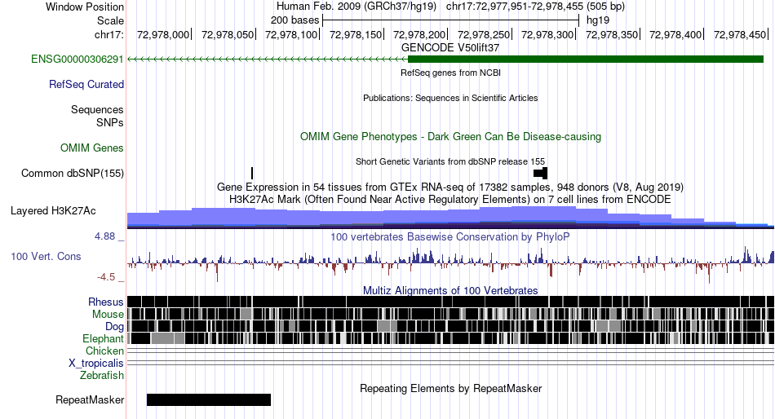Click the 200 bases scale bar

pyautogui.click(x=450, y=20)
